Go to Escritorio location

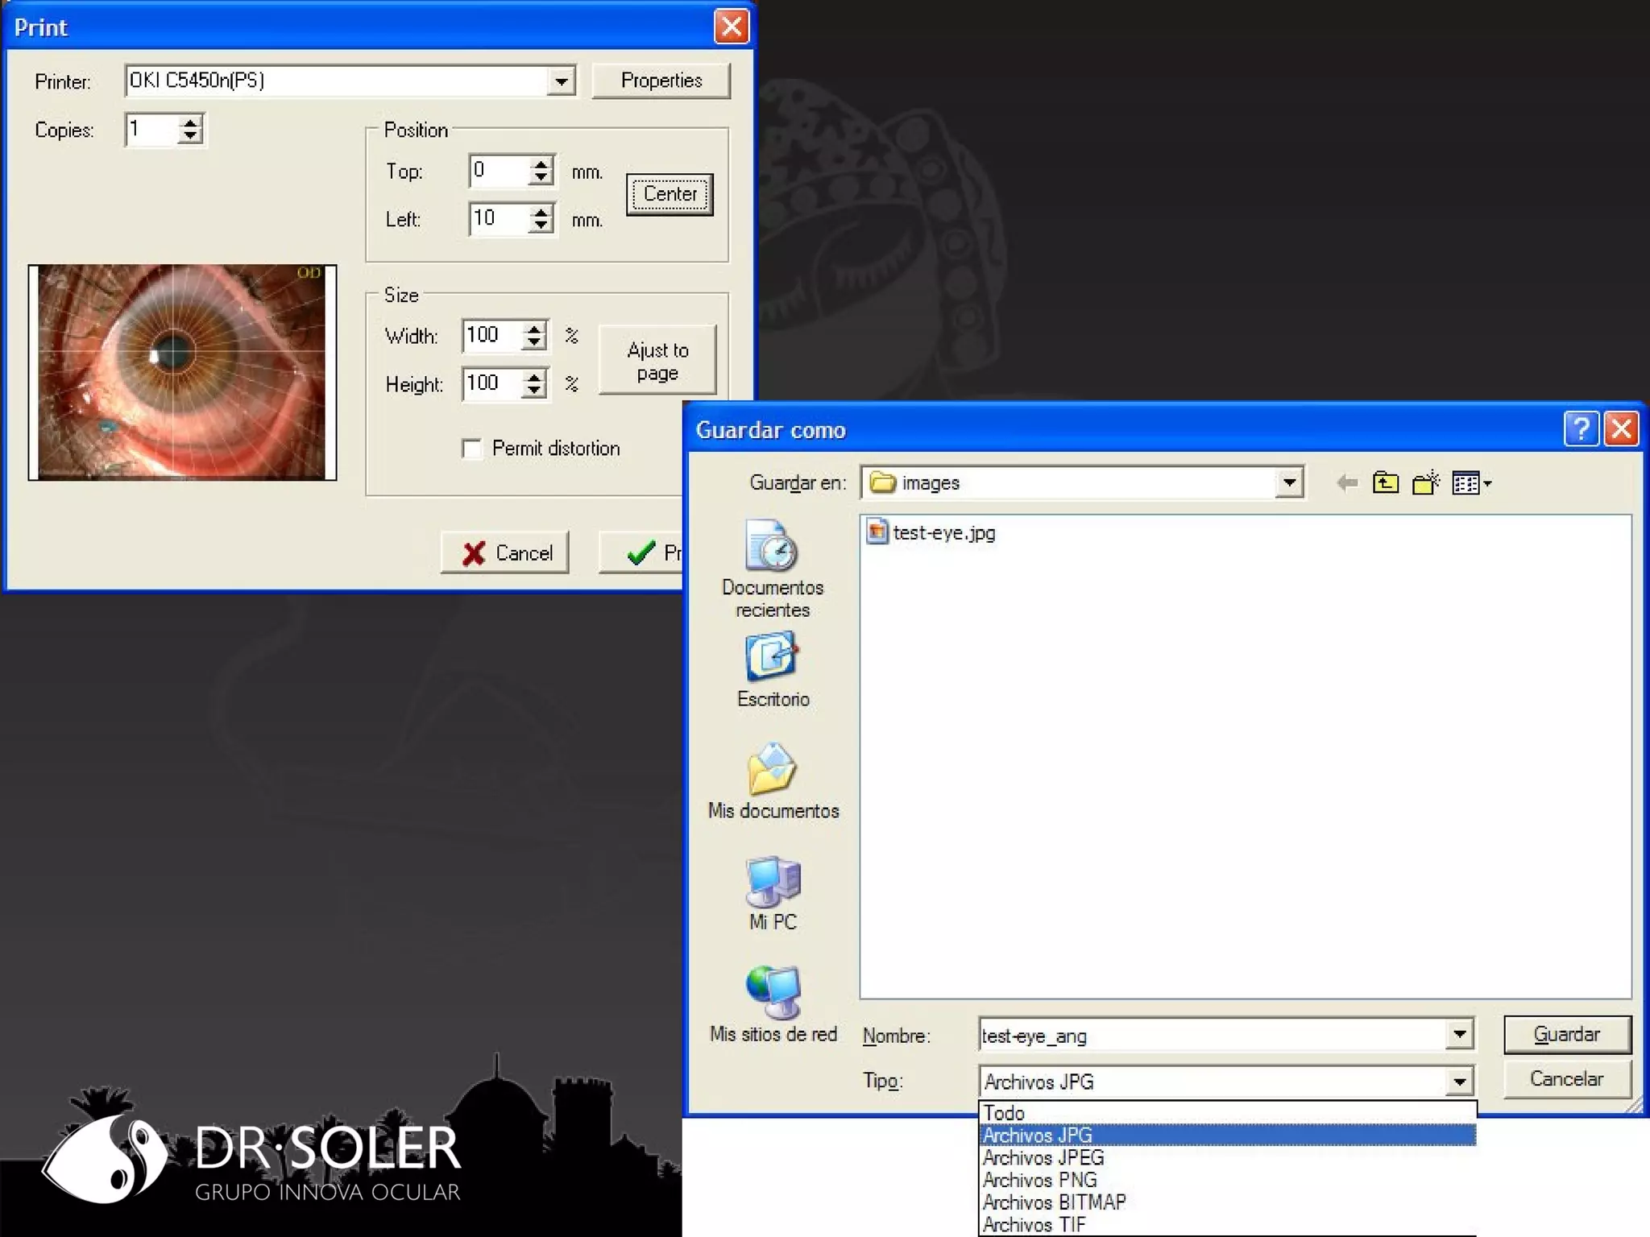point(772,670)
